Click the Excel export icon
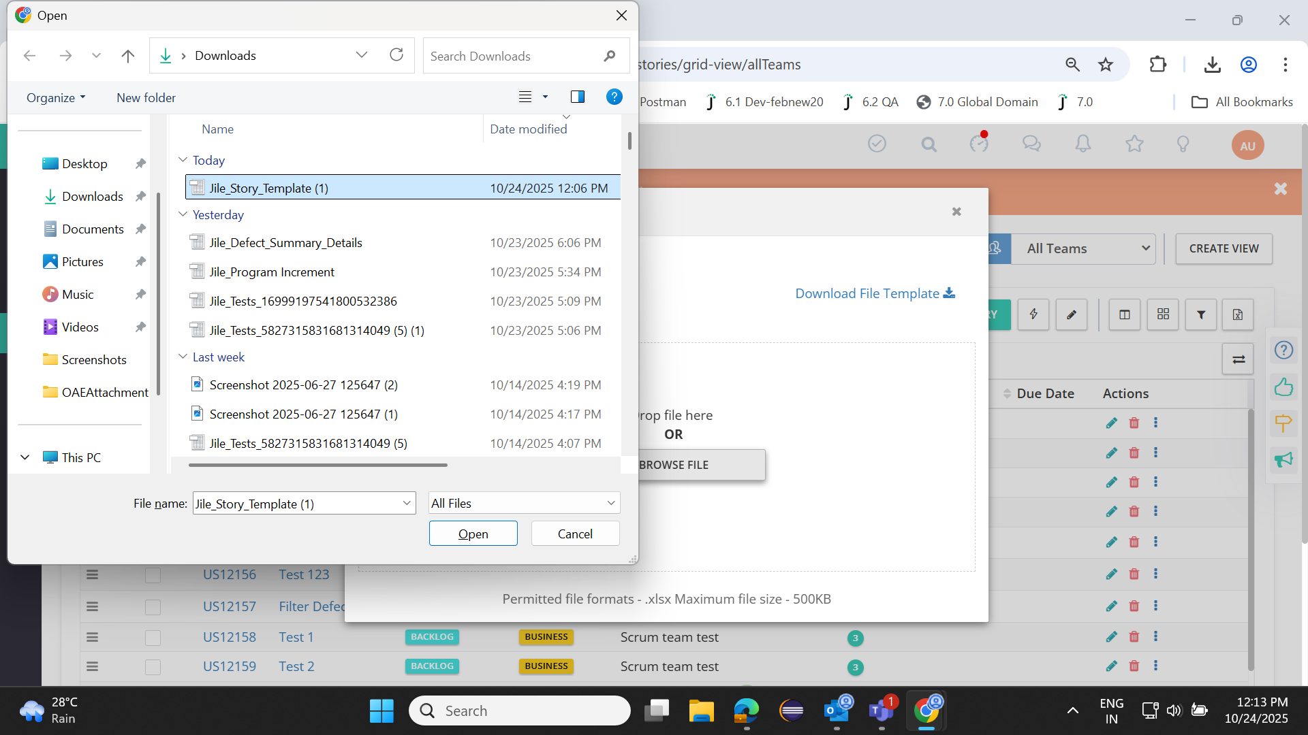Image resolution: width=1308 pixels, height=735 pixels. tap(1238, 314)
